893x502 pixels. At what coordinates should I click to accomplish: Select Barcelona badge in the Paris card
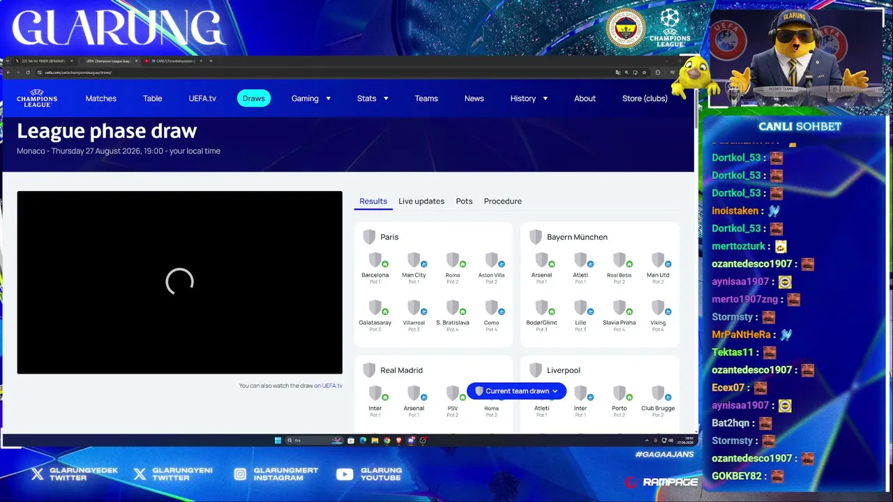[x=375, y=260]
